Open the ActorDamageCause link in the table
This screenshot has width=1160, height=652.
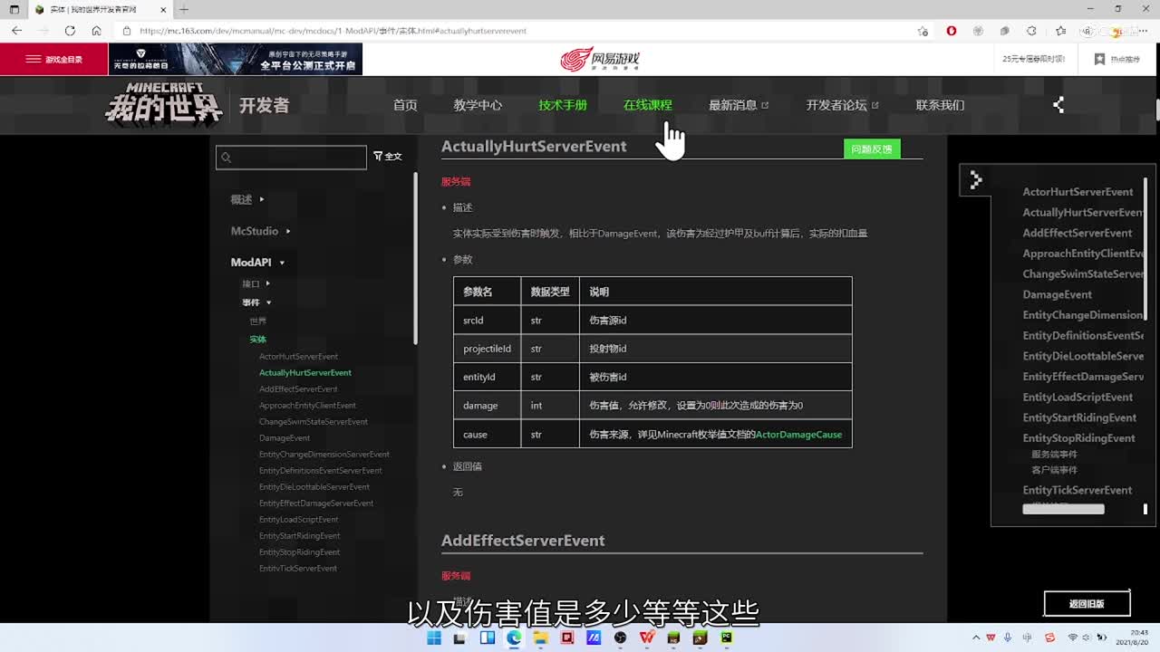point(798,435)
